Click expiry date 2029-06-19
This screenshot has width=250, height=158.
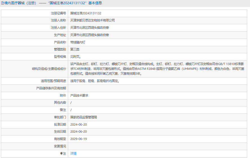click(79, 139)
